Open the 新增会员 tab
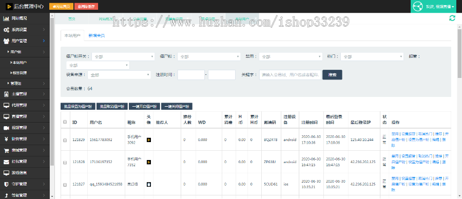The image size is (462, 199). tap(97, 35)
